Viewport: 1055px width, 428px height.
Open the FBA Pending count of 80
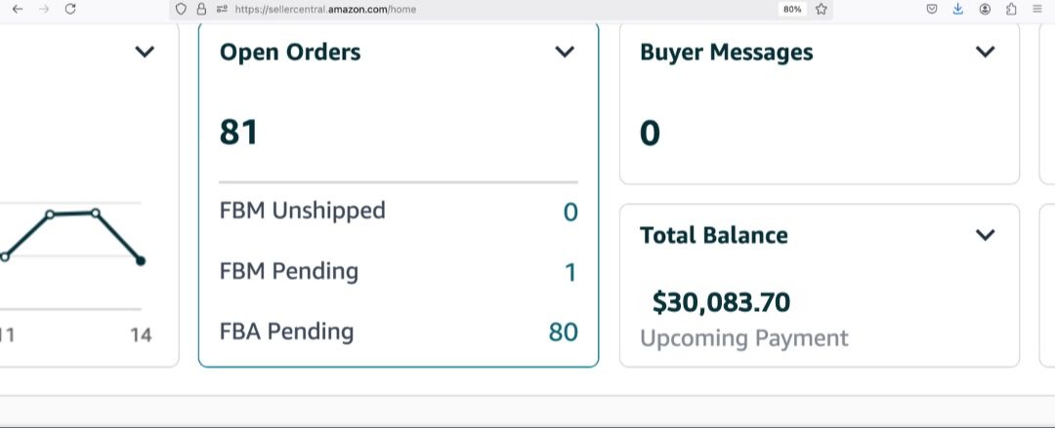tap(564, 332)
